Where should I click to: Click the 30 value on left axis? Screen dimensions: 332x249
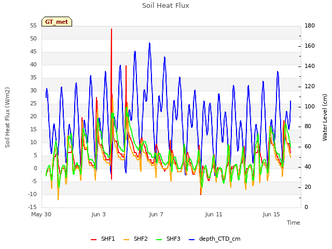33,91
